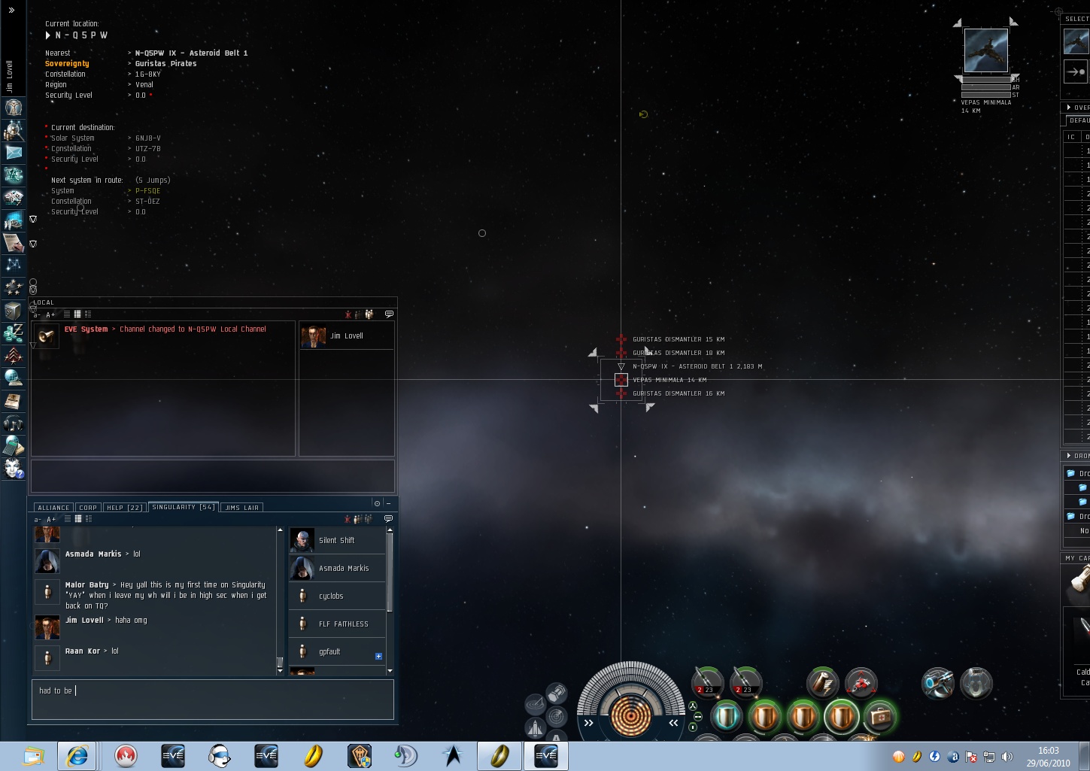Open the Assets crate icon
This screenshot has height=771, width=1090.
pyautogui.click(x=13, y=310)
